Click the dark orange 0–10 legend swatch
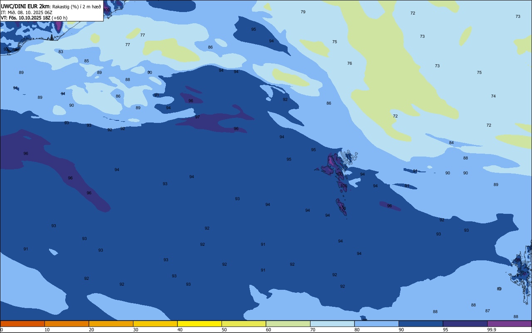Screen dimensions: 532x333 click(22, 323)
